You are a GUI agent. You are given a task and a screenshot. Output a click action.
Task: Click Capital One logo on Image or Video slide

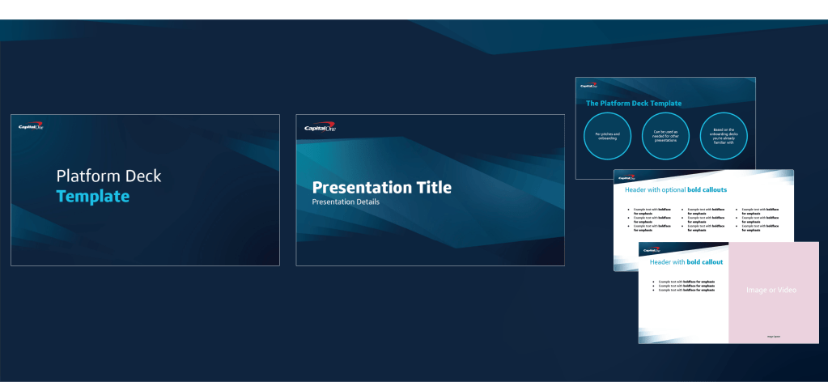pos(651,251)
